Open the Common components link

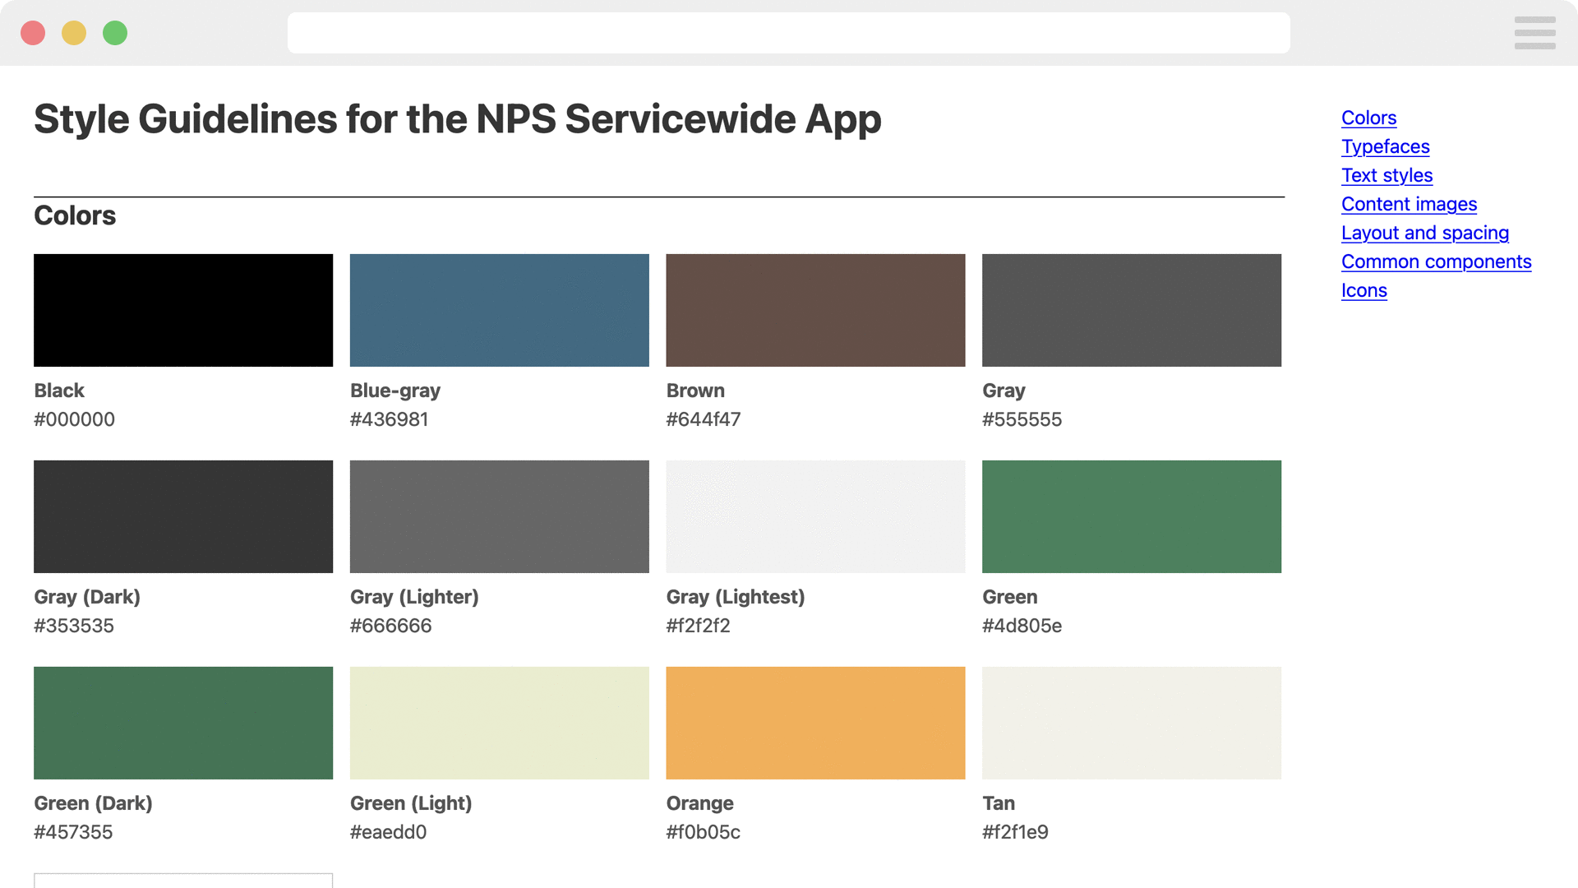[1436, 261]
